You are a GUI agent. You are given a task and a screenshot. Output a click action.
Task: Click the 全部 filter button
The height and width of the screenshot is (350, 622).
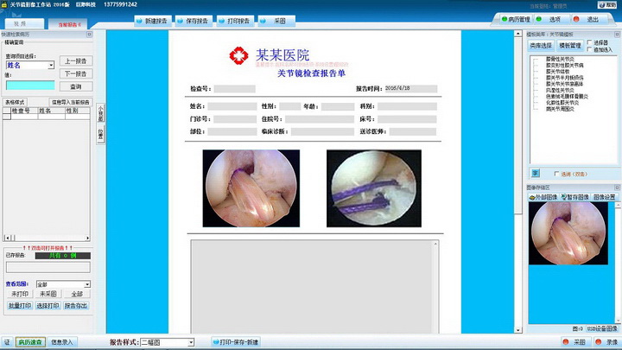(77, 294)
